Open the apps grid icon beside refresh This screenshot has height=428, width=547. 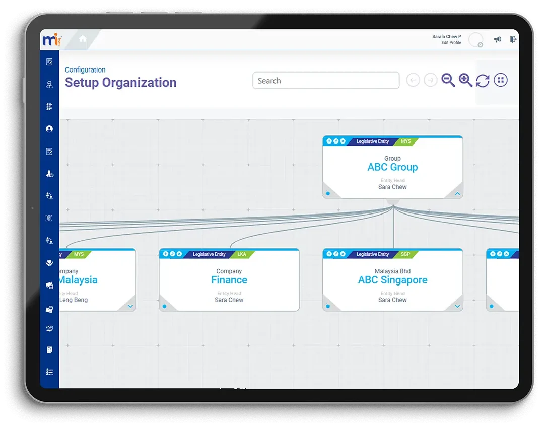click(x=501, y=80)
